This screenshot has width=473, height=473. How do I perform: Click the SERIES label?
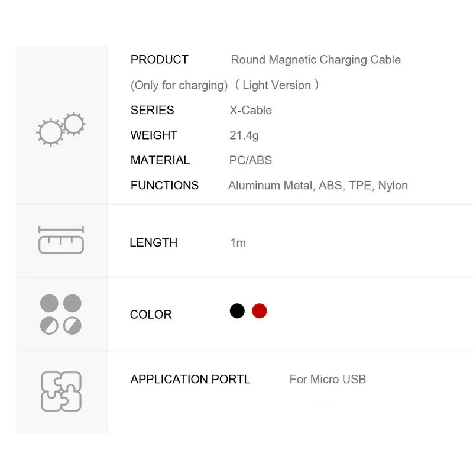click(x=152, y=110)
